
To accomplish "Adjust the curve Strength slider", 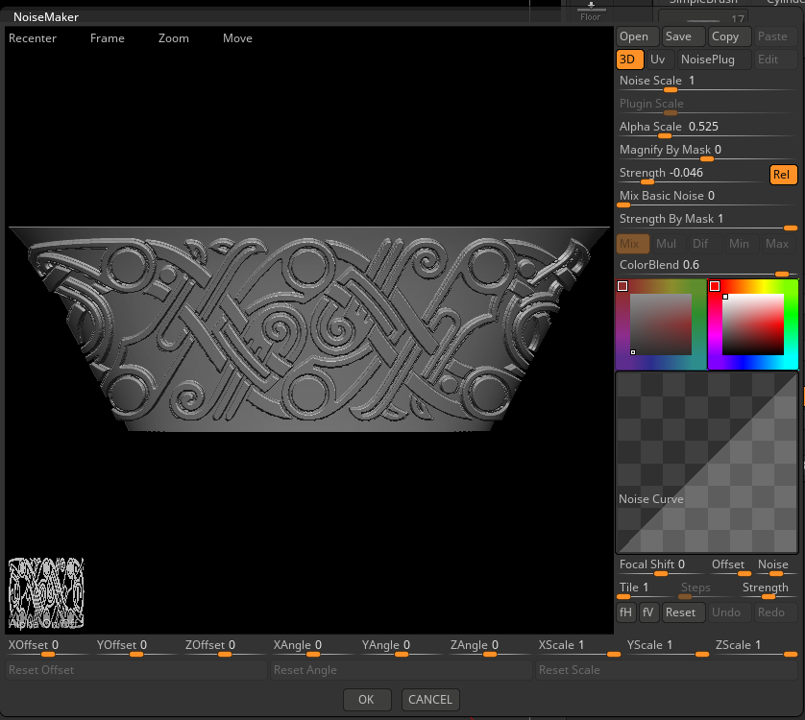I will click(768, 589).
